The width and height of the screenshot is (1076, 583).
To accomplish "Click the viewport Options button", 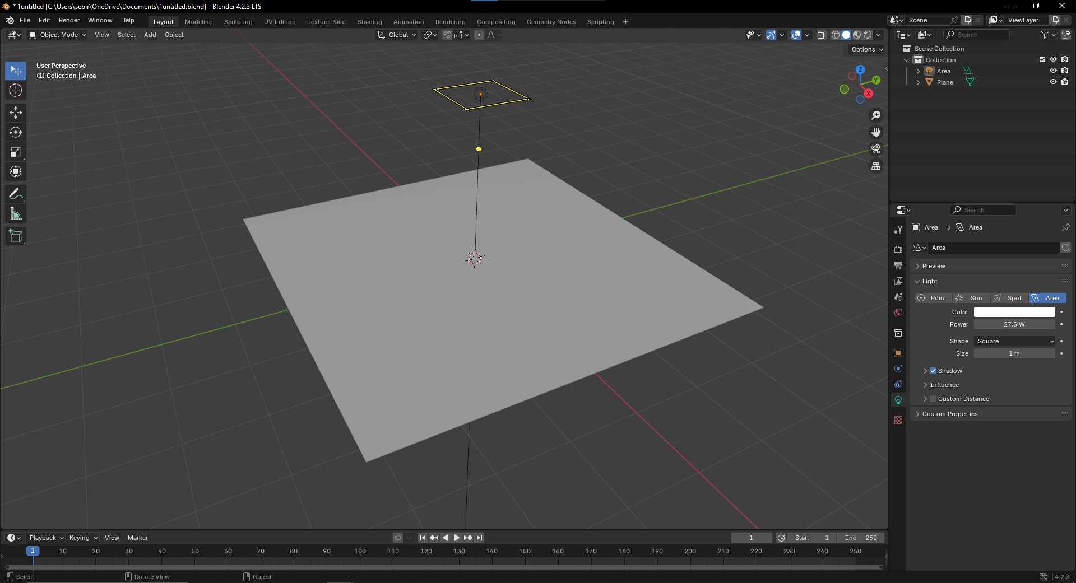I will [x=865, y=49].
